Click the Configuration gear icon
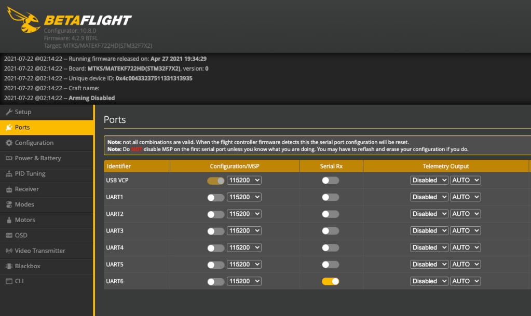The width and height of the screenshot is (531, 316). 9,143
